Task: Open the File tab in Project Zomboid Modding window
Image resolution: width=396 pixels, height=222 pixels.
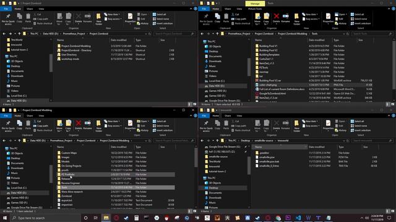Action: 6,115
